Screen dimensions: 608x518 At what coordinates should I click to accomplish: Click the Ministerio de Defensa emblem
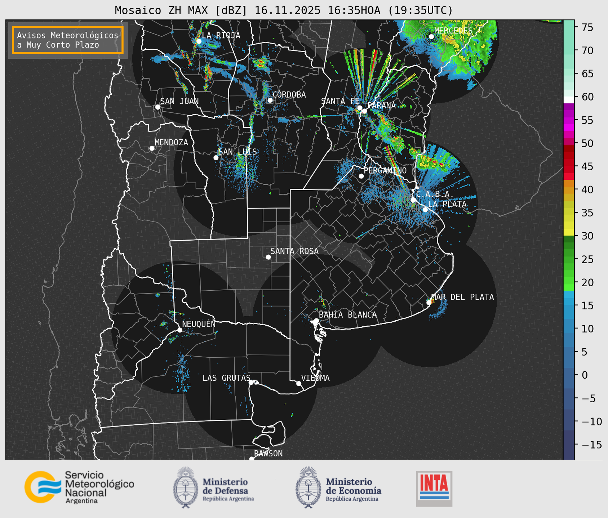[186, 487]
